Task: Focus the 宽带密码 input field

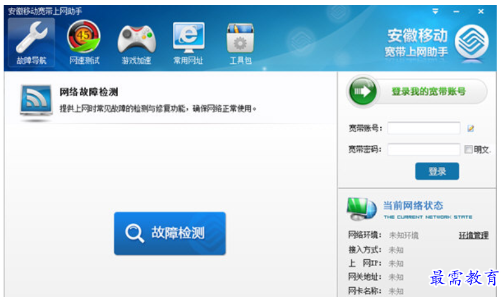Action: click(424, 150)
